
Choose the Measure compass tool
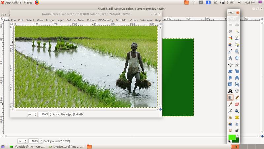pos(230,58)
